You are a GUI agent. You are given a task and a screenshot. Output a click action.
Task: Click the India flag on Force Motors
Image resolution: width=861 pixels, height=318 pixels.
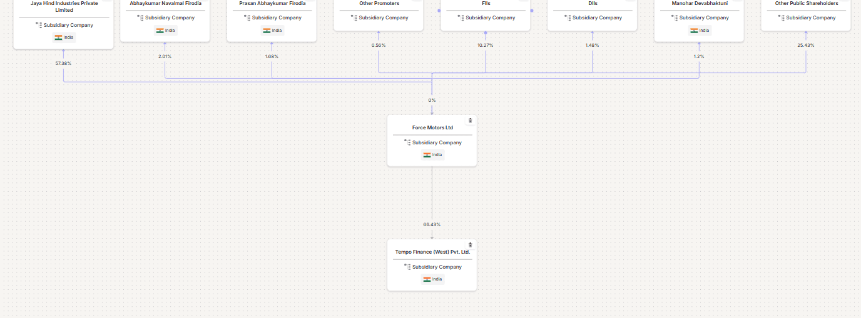pos(427,155)
